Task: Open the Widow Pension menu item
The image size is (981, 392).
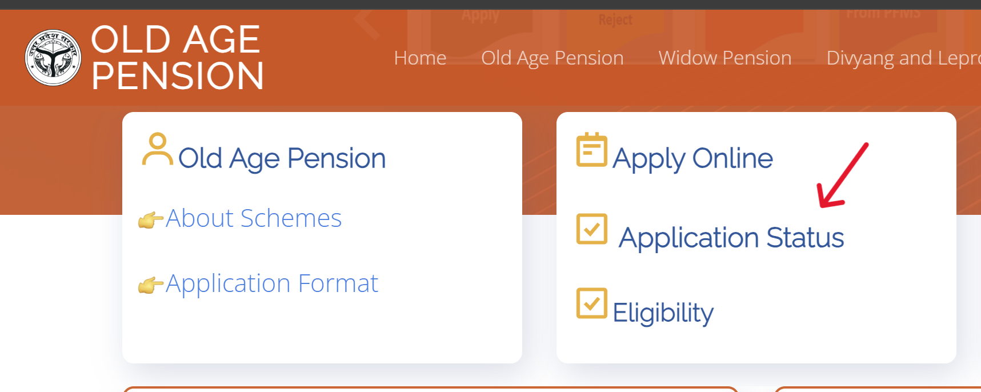Action: 724,58
